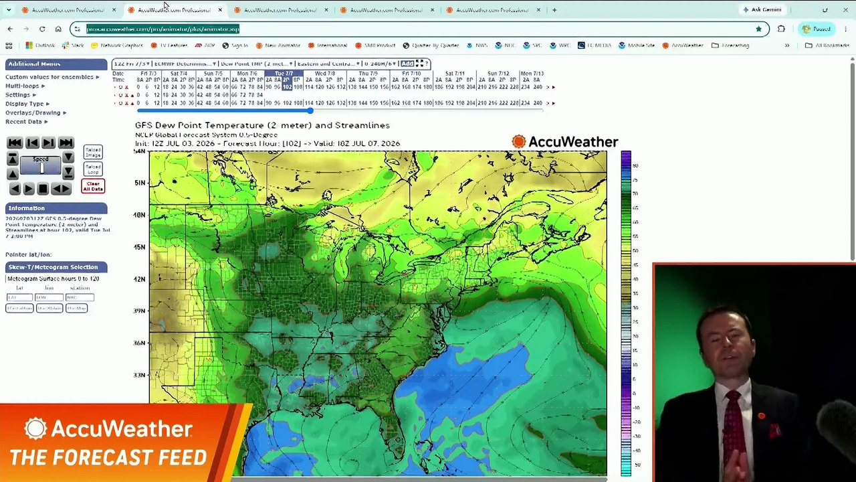Click the third timeline row's red up triangle

click(132, 103)
